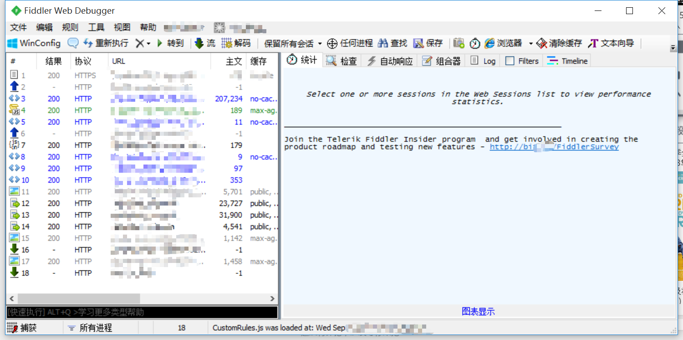Viewport: 683px width, 340px height.
Task: Select session 1 document icon
Action: tap(14, 75)
